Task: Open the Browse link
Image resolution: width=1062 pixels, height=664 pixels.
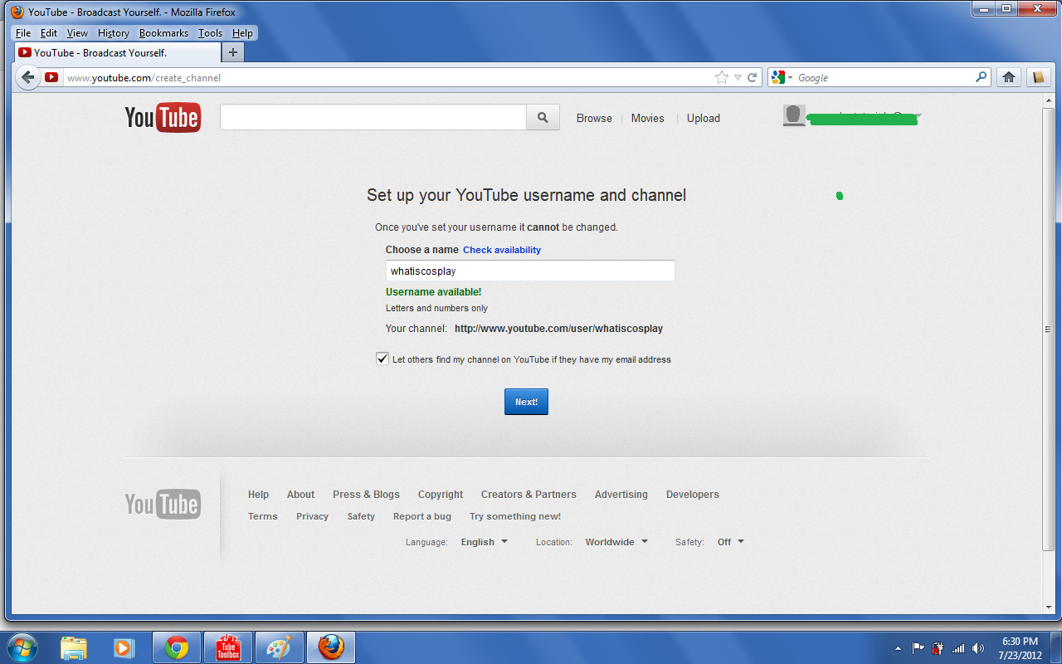Action: (x=594, y=118)
